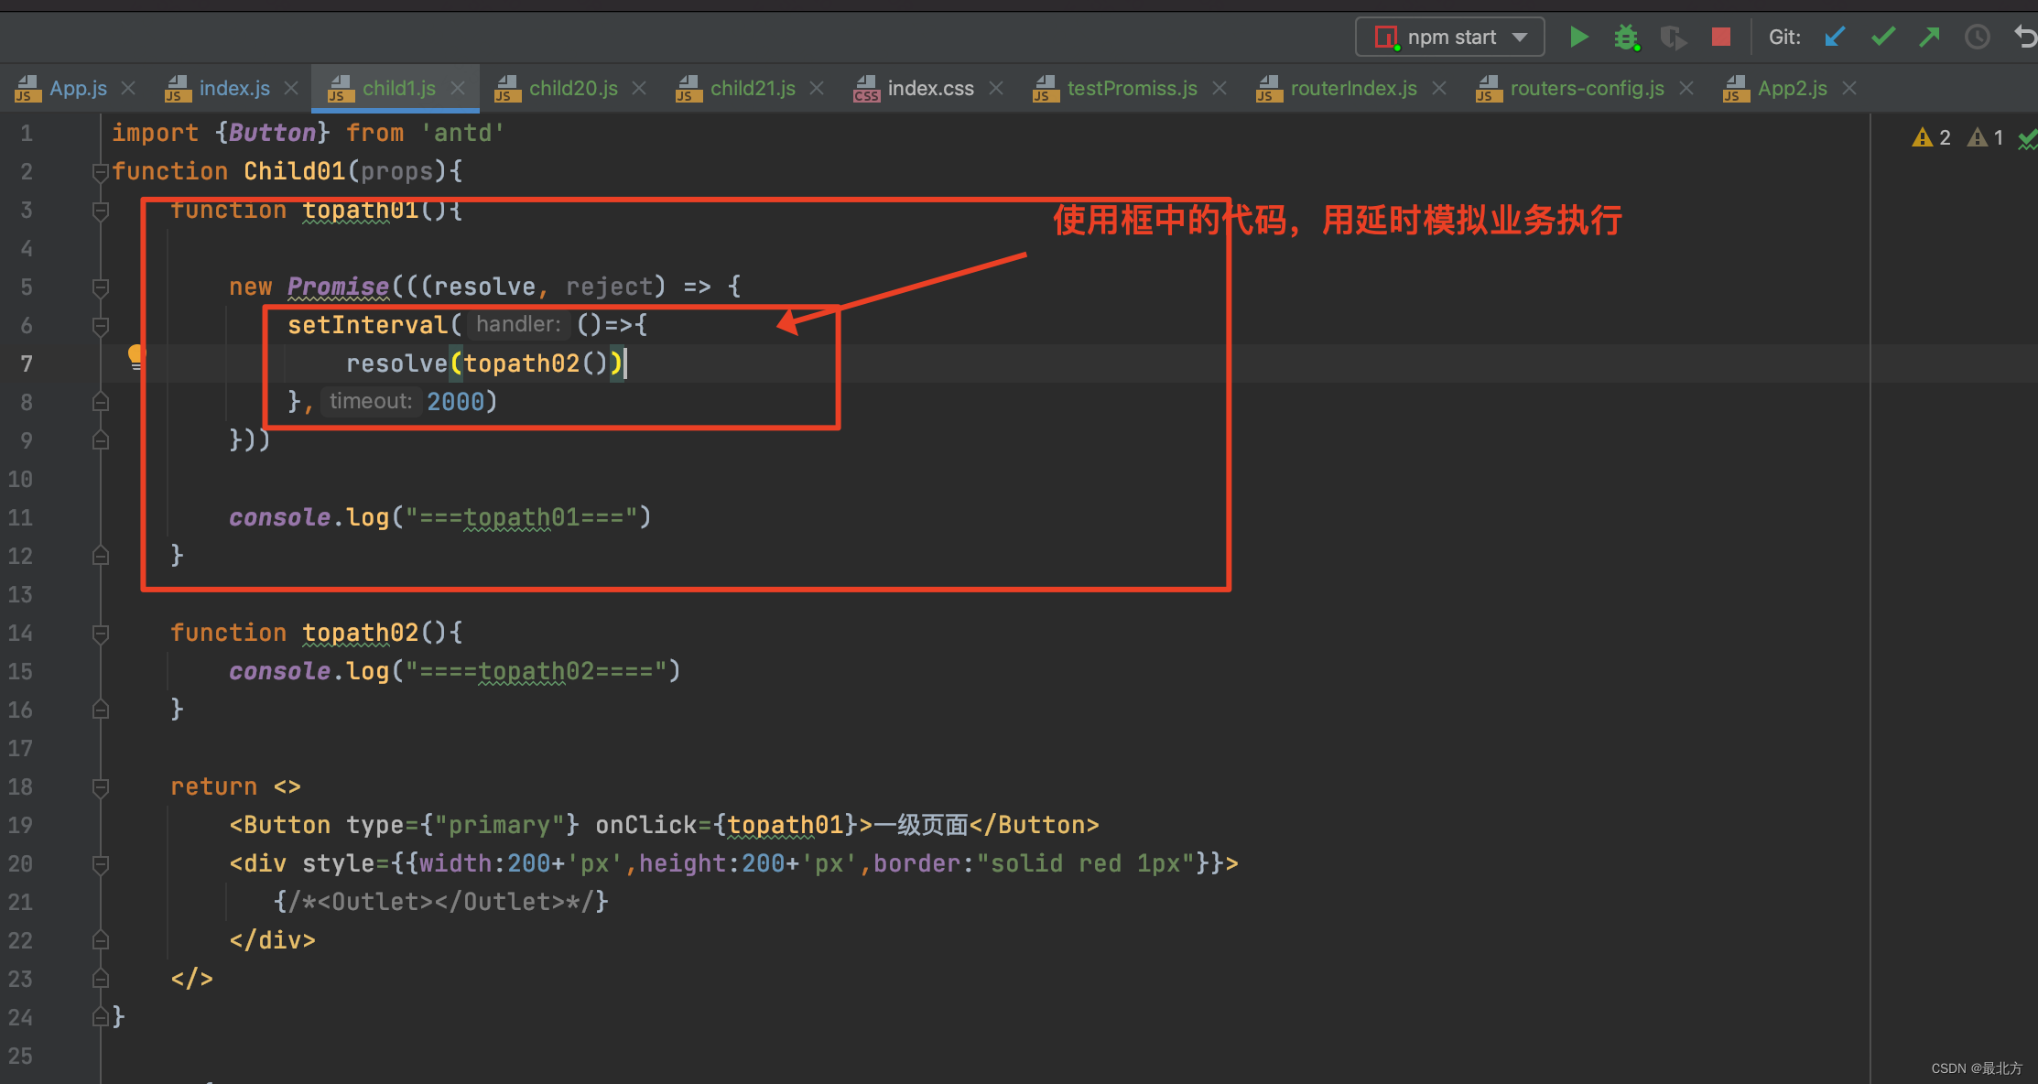Click the warnings indicator showing 2
Viewport: 2038px width, 1084px height.
pyautogui.click(x=1931, y=138)
